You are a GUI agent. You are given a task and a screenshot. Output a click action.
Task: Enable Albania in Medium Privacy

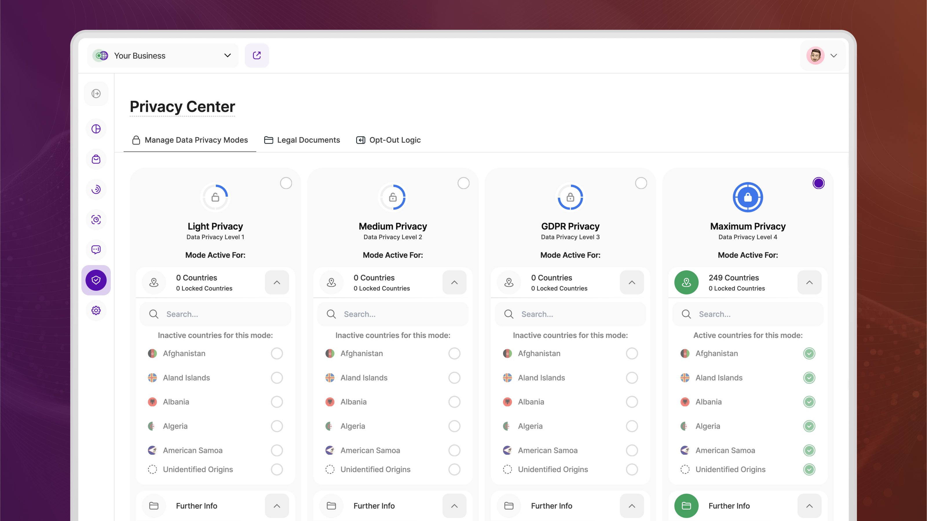pyautogui.click(x=454, y=402)
